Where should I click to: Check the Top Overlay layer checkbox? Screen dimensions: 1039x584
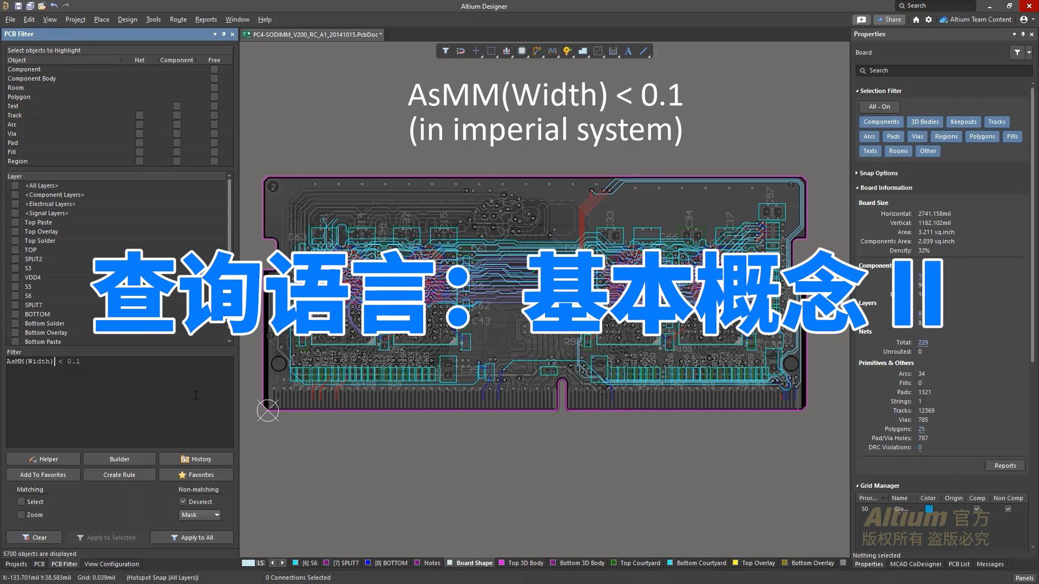(15, 231)
